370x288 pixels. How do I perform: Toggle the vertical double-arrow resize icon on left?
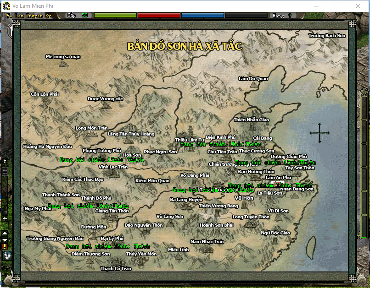pyautogui.click(x=5, y=161)
